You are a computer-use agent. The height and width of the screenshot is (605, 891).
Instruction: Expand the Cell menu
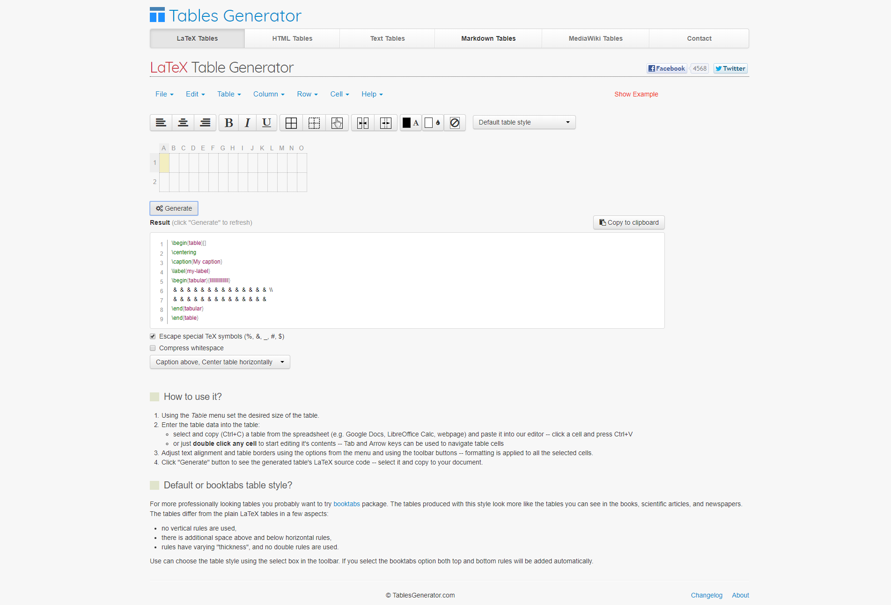tap(339, 94)
